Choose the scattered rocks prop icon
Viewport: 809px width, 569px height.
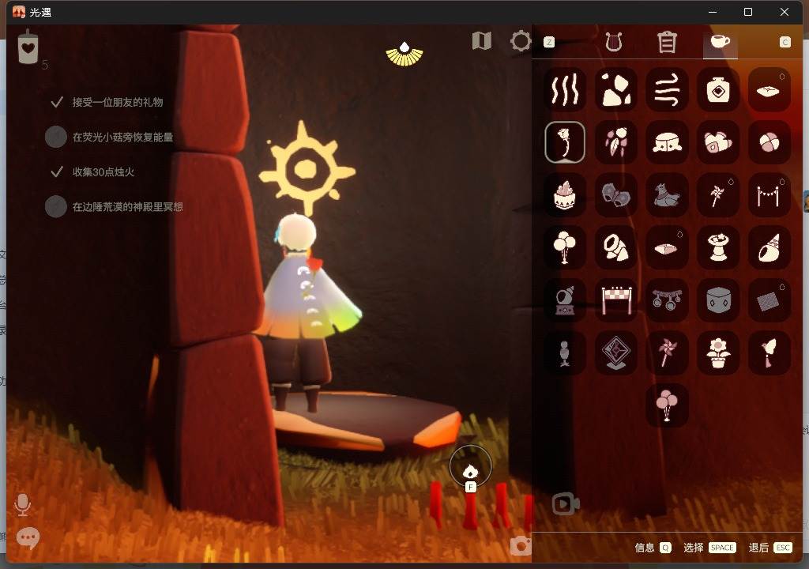(x=615, y=90)
